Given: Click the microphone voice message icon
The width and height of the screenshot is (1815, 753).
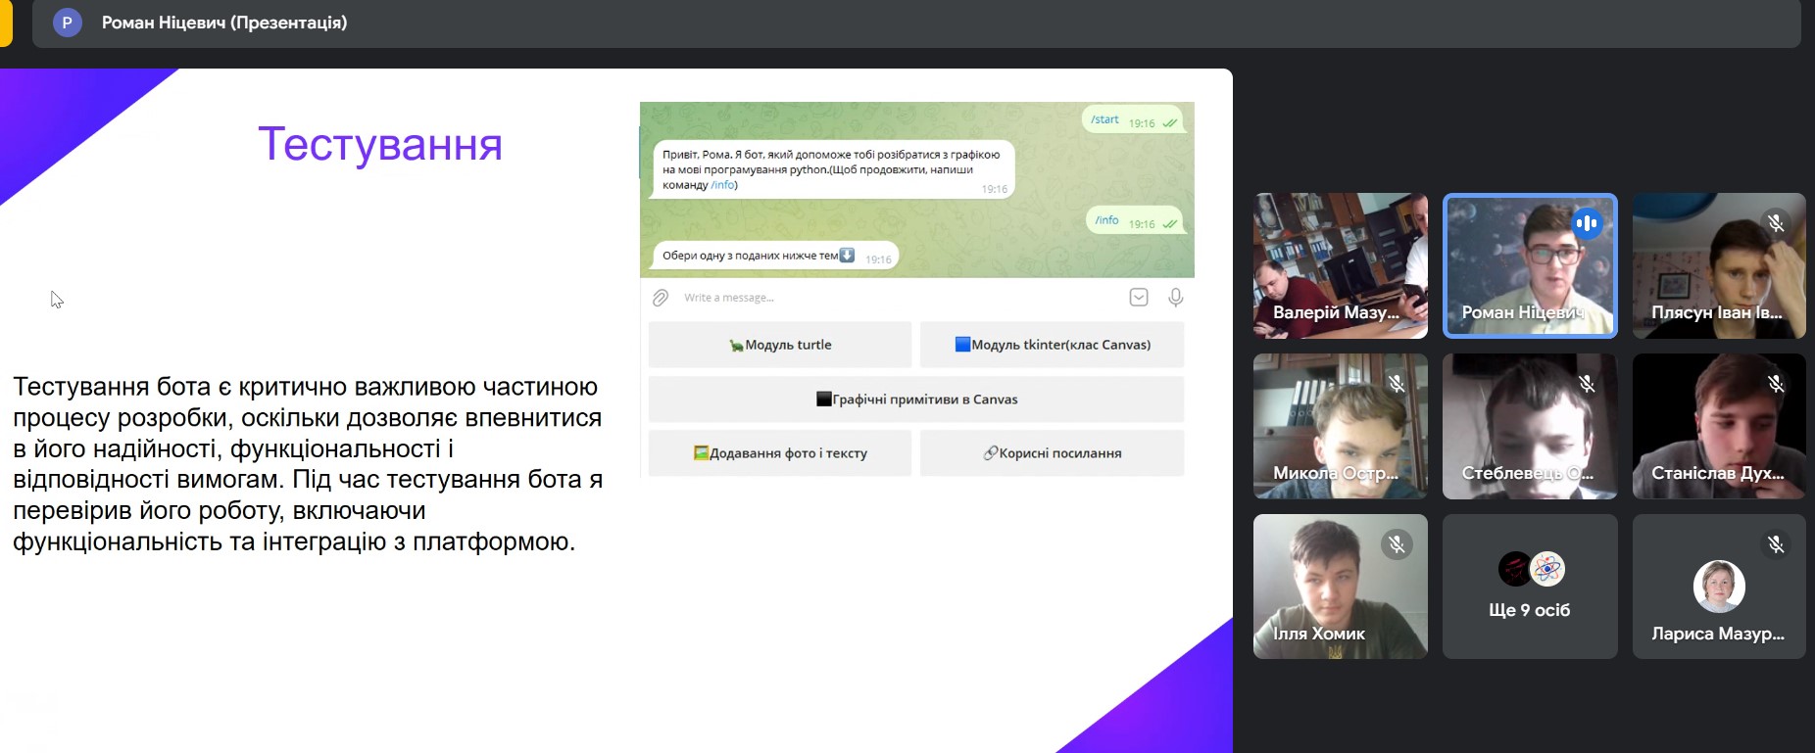Looking at the screenshot, I should [x=1175, y=298].
